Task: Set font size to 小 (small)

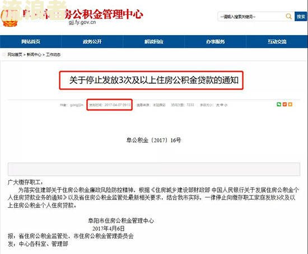Action: [226, 105]
